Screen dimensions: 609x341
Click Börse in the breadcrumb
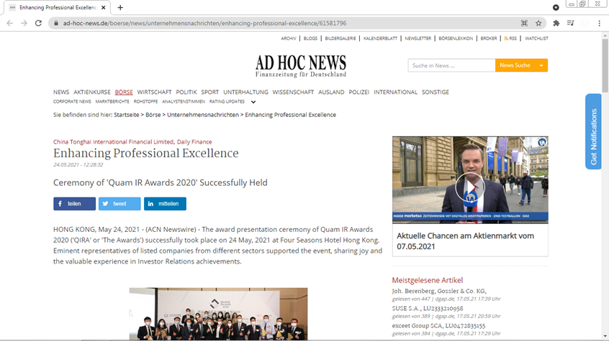[153, 115]
